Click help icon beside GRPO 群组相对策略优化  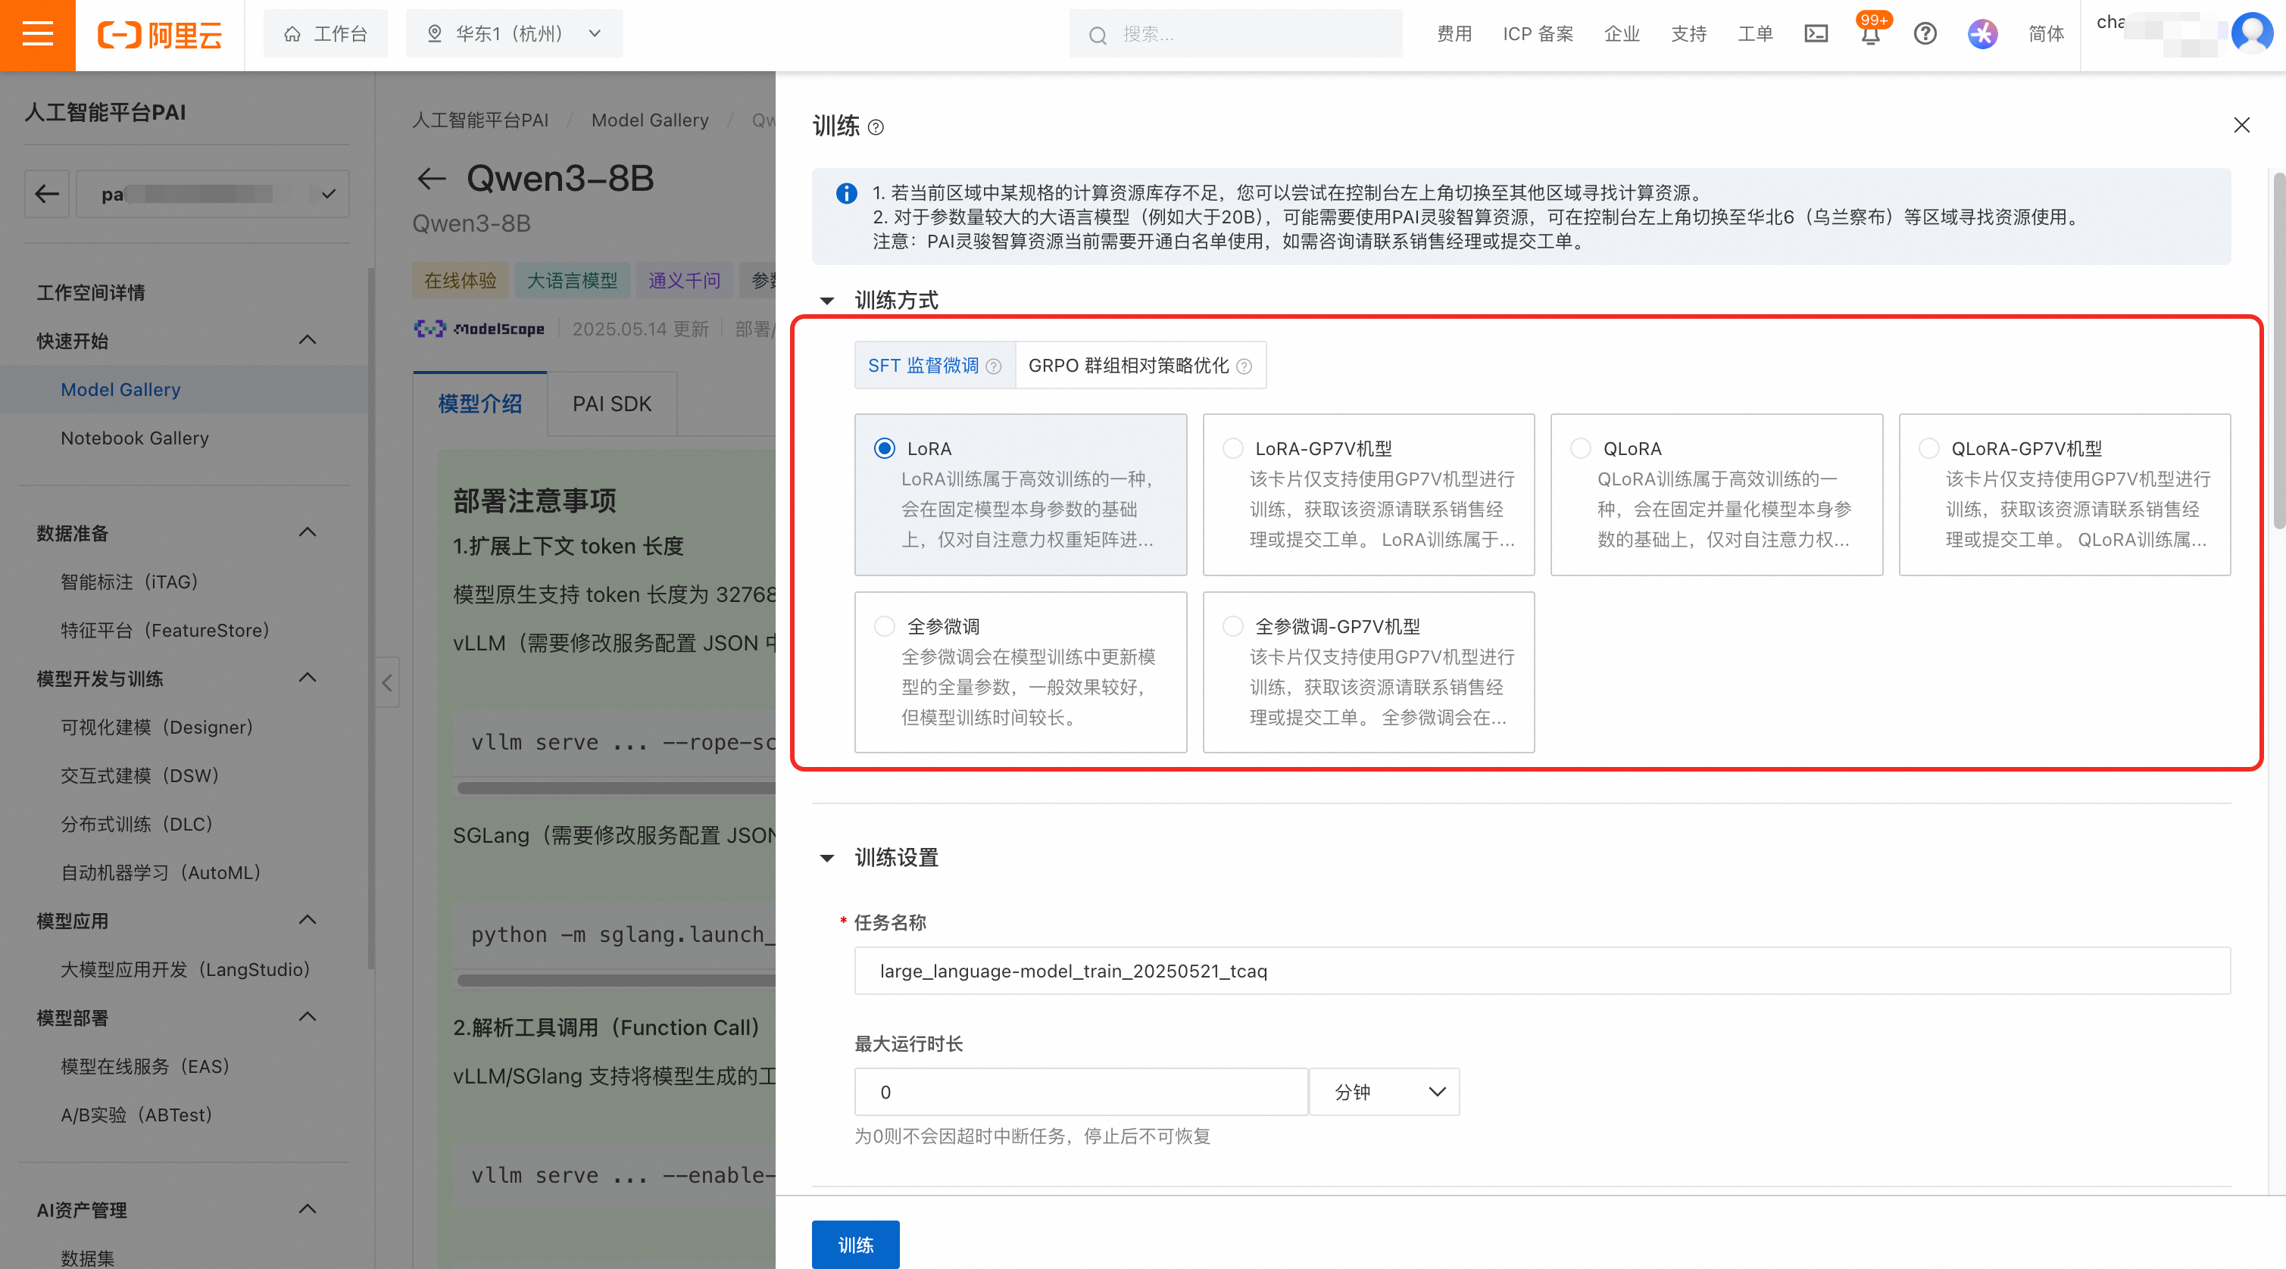pyautogui.click(x=1244, y=366)
